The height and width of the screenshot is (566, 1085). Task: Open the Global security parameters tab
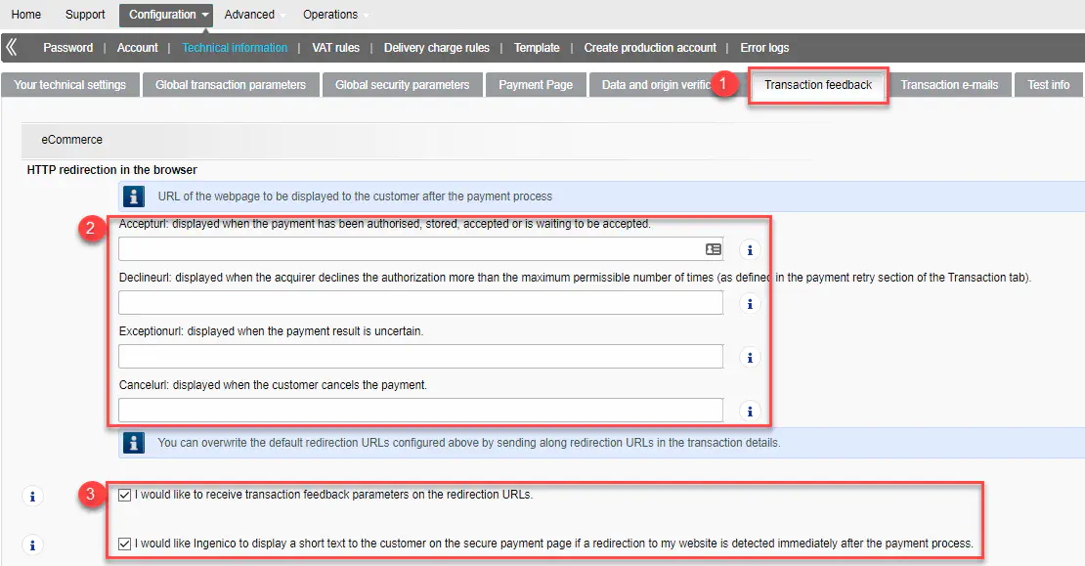(x=402, y=85)
